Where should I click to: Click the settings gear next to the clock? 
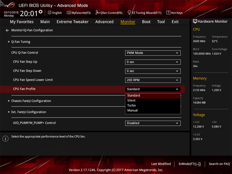point(41,12)
